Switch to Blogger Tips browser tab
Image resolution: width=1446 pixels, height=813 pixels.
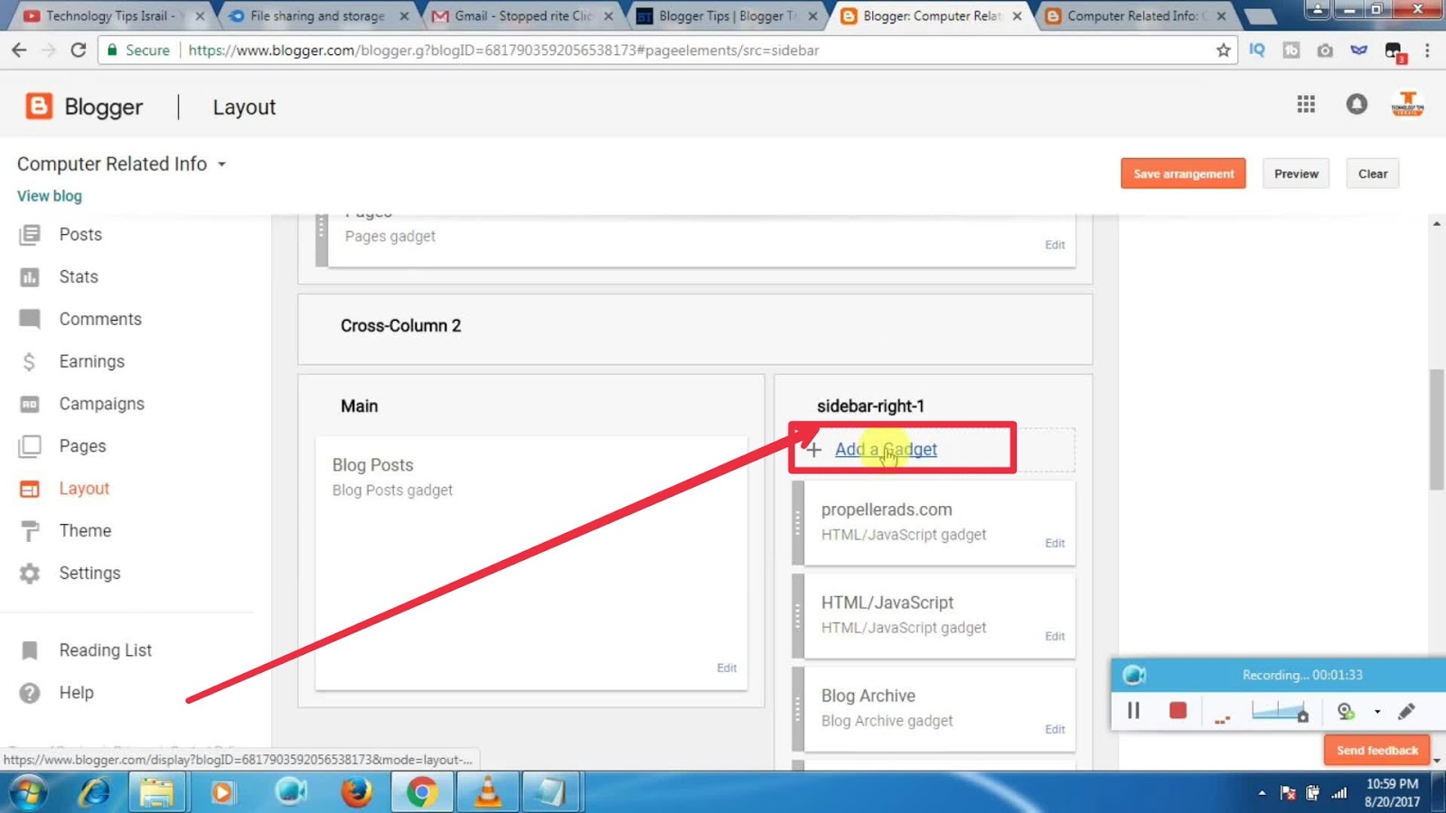tap(728, 16)
